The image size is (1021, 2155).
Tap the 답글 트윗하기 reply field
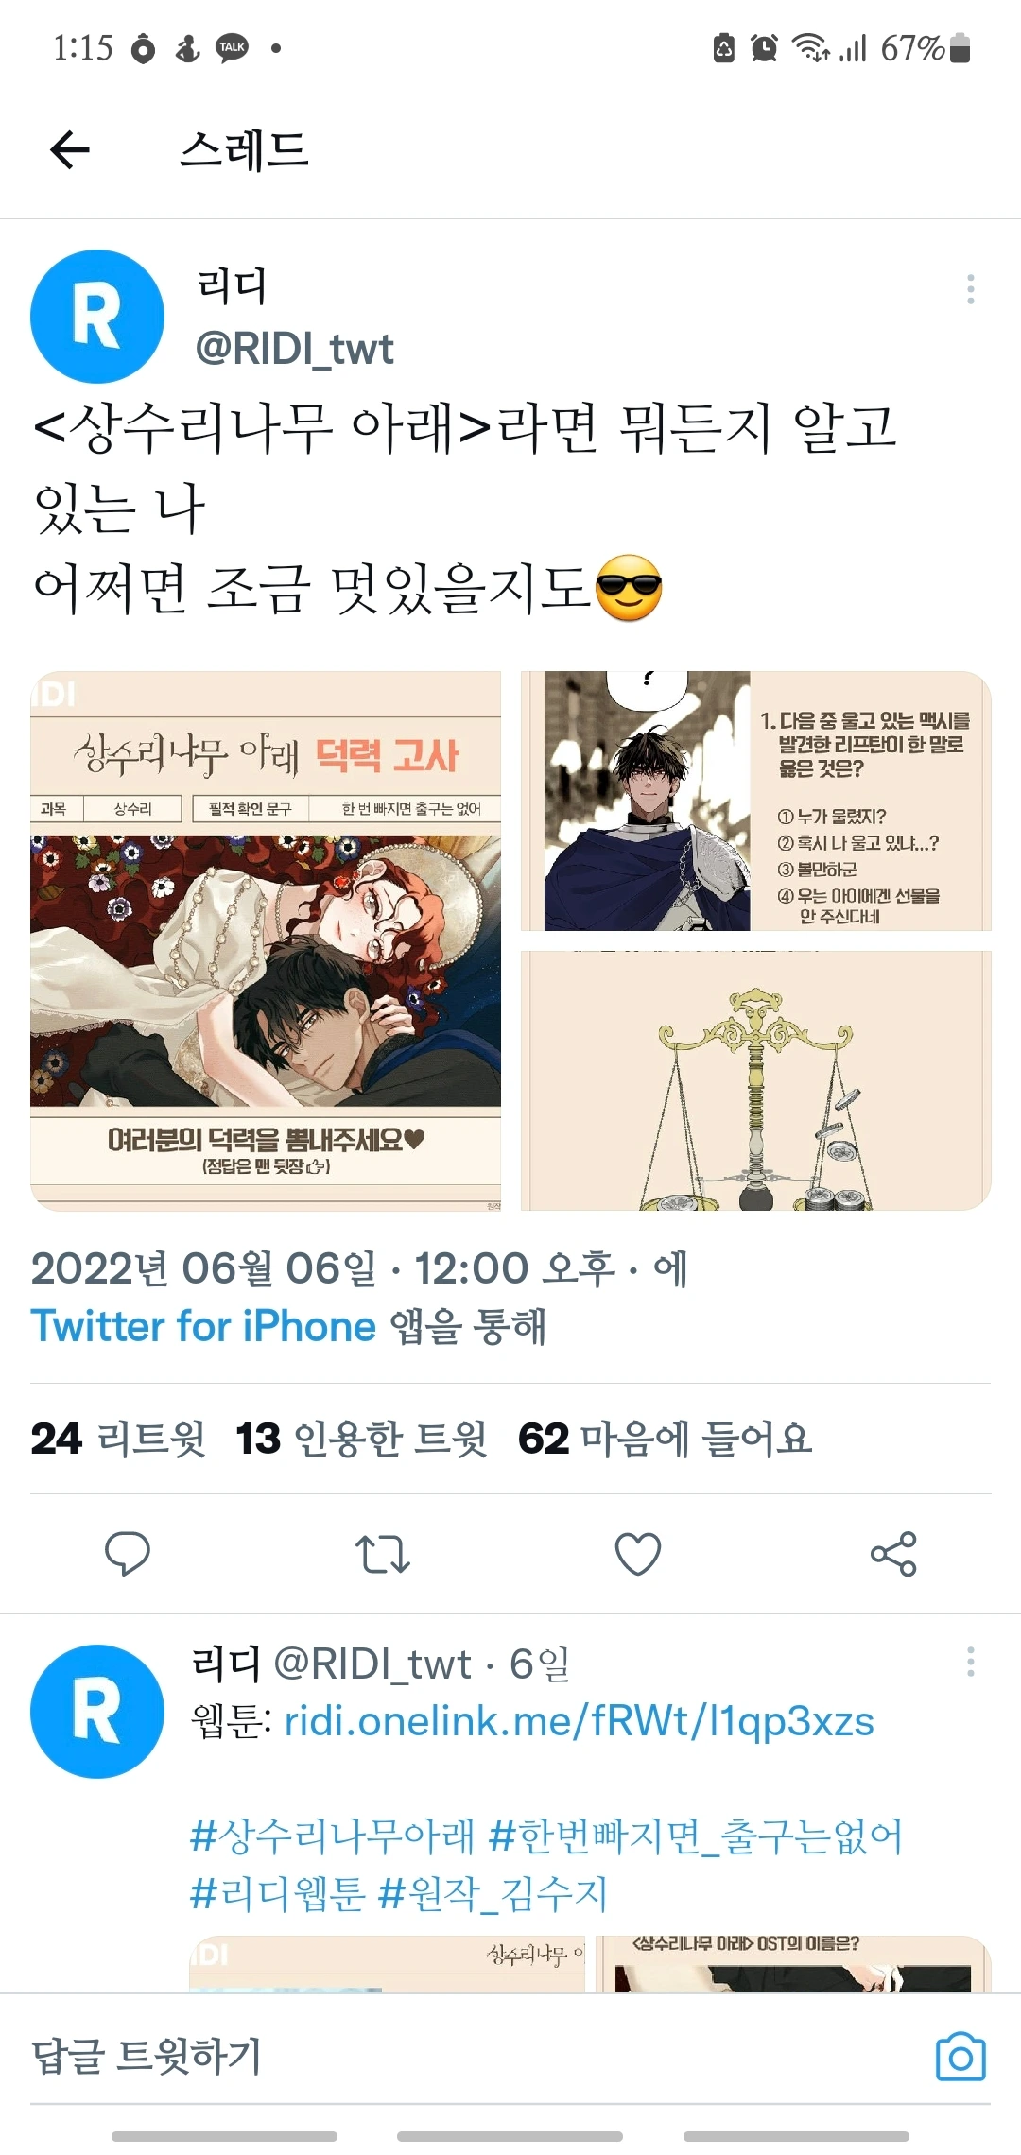pyautogui.click(x=473, y=2056)
